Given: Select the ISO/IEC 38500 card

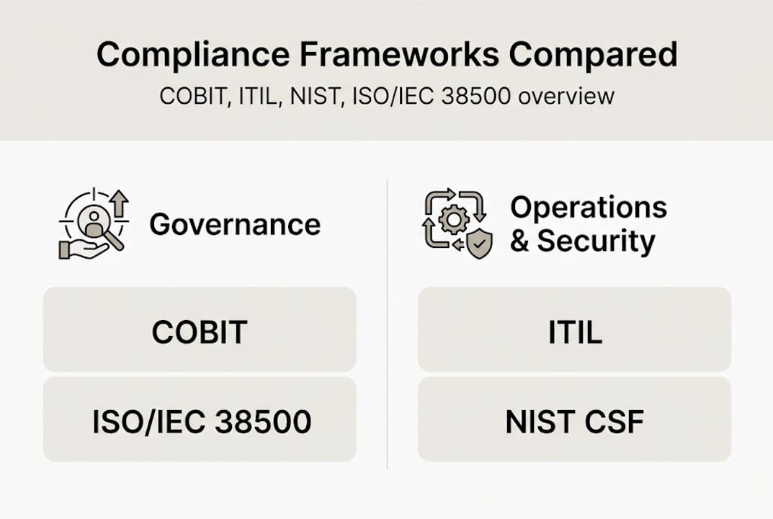Looking at the screenshot, I should click(x=200, y=420).
